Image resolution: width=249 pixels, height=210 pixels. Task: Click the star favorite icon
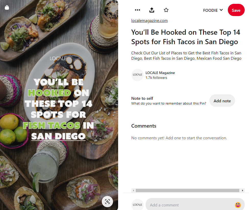point(166,10)
